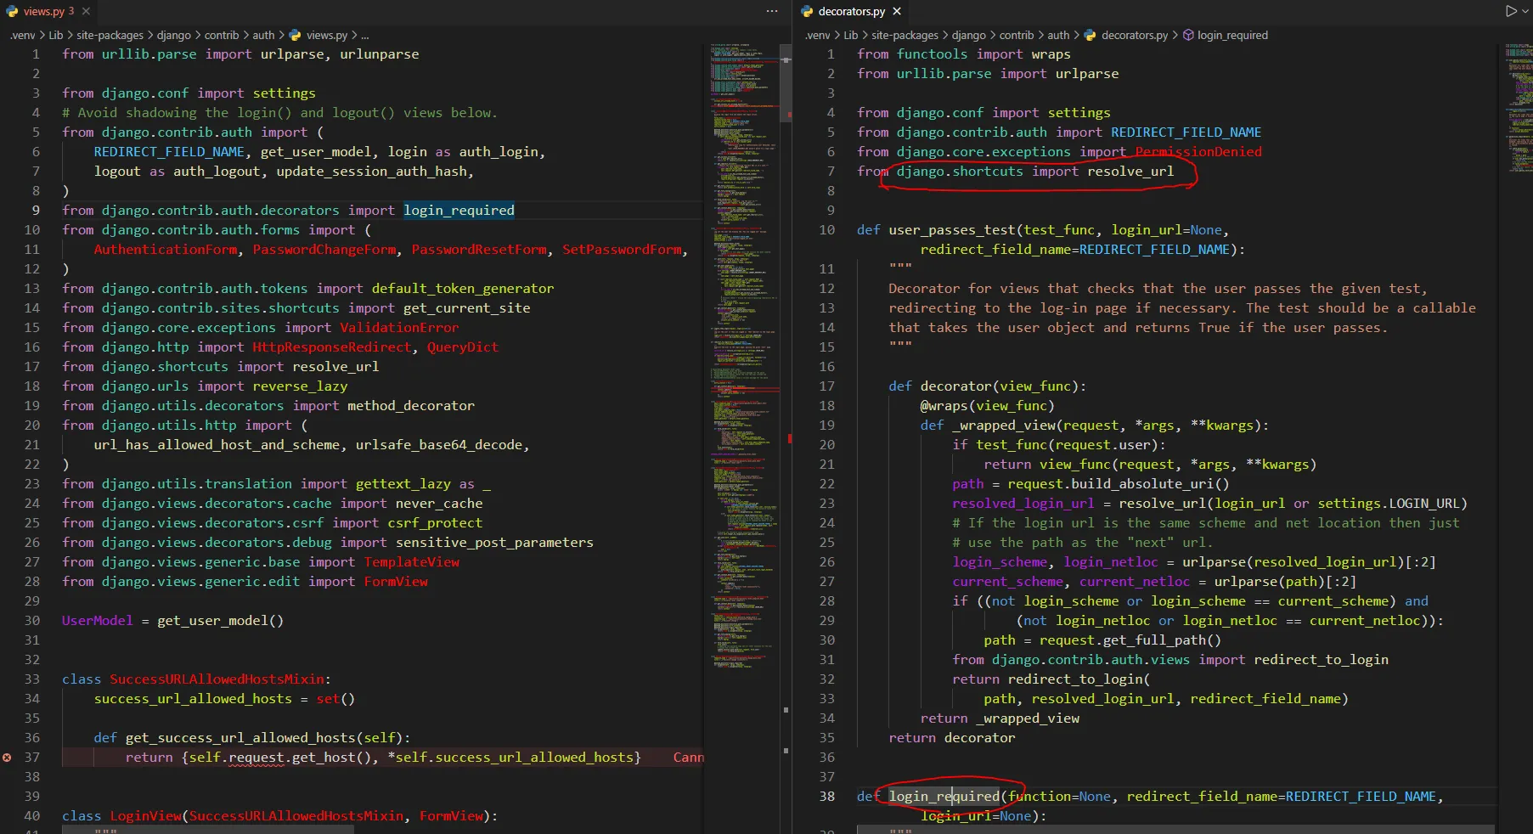Open More Actions menu in left editor

[771, 11]
